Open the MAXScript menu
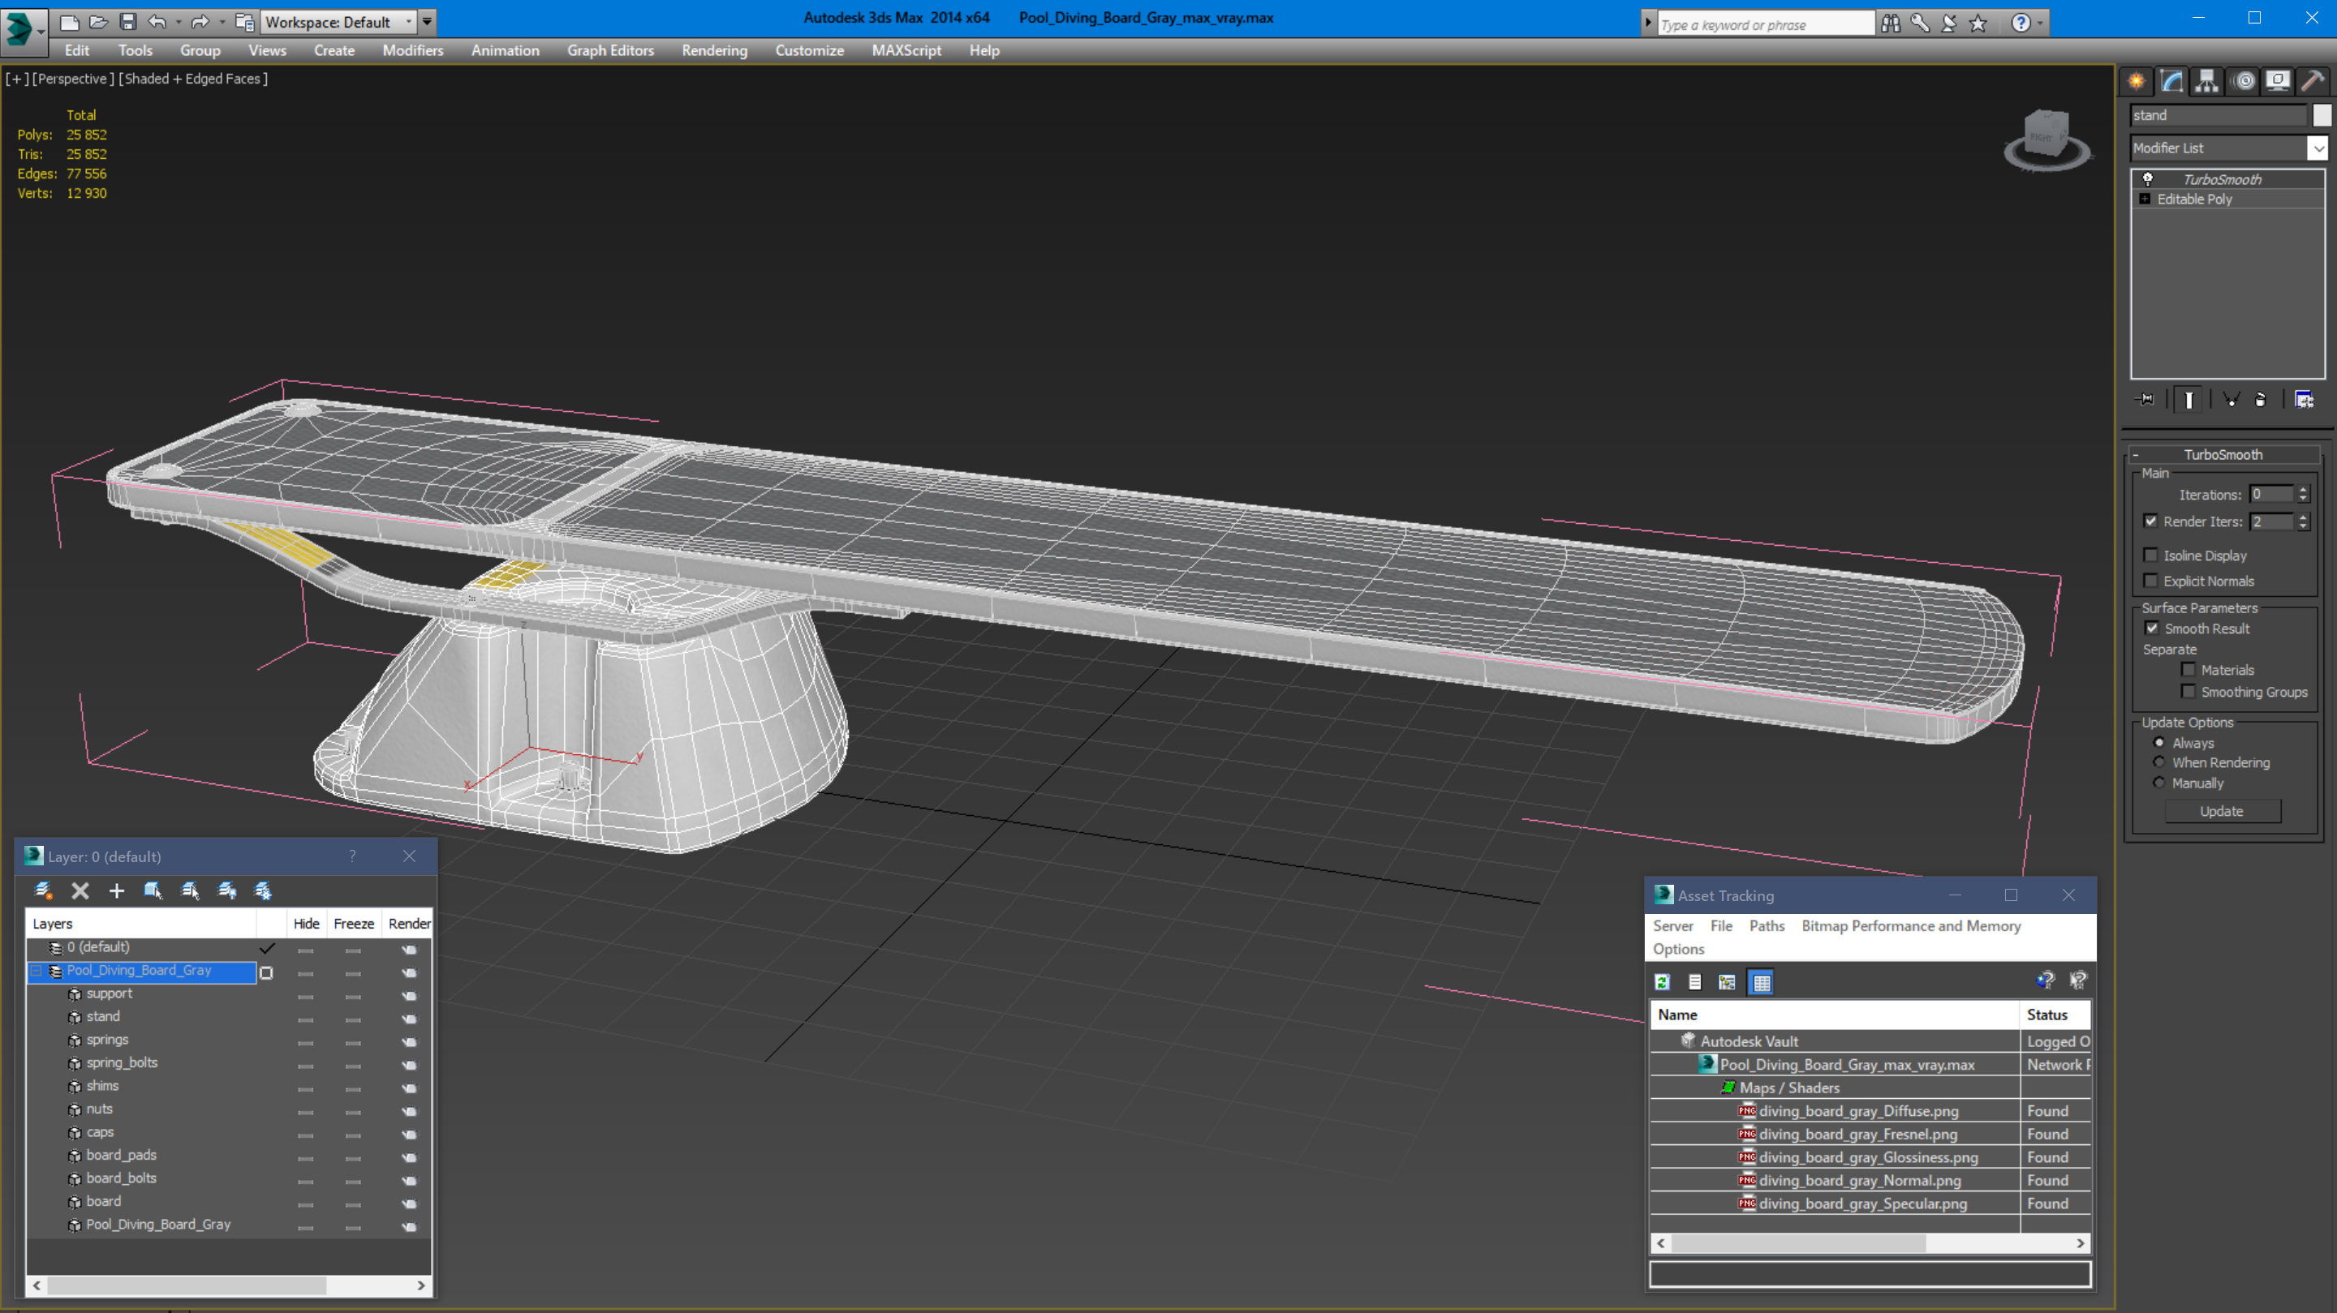 point(906,51)
